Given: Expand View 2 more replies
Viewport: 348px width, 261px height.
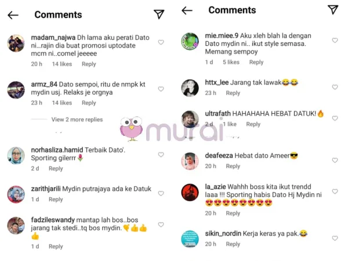Looking at the screenshot, I should [x=77, y=119].
